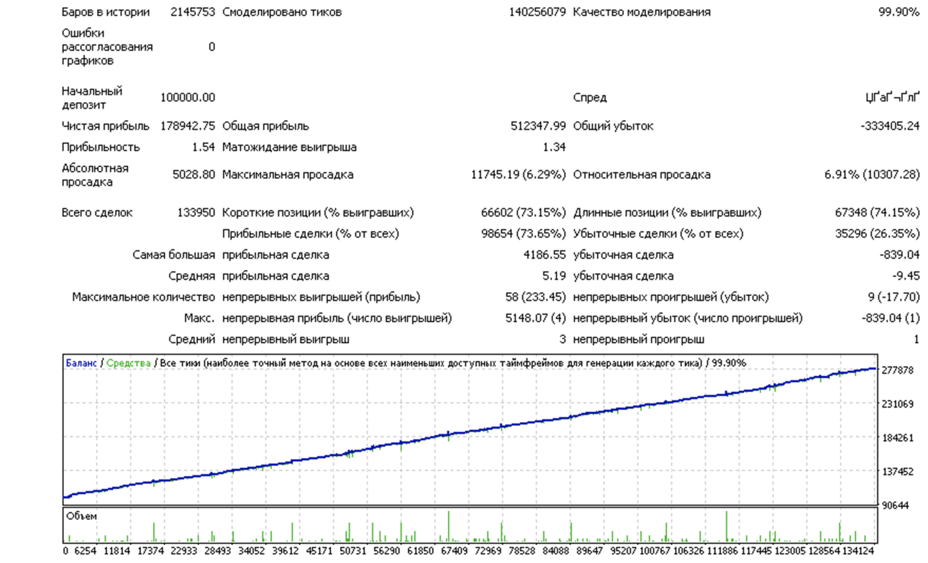Click the bars in history value 2145753
Screen dimensions: 928x563
[x=193, y=12]
